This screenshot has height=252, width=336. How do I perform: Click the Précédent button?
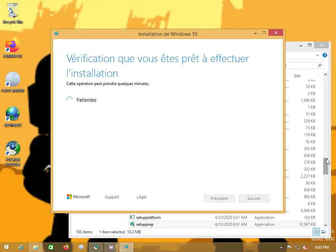pos(219,199)
